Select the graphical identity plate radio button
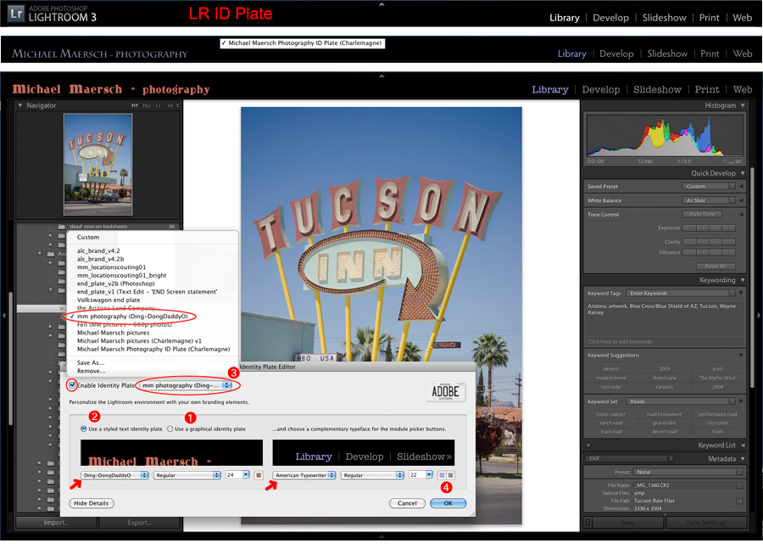This screenshot has width=763, height=544. click(170, 429)
